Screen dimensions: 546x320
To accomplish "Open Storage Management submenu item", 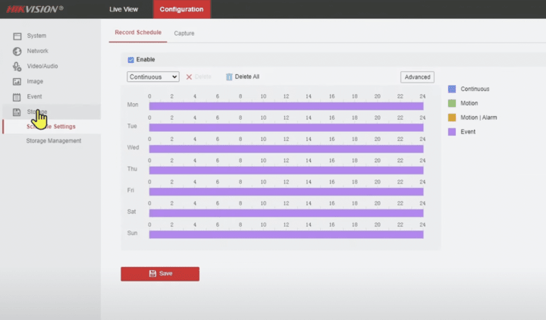I will [x=53, y=140].
